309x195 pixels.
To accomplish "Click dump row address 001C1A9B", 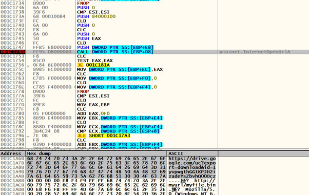I will (12, 172).
